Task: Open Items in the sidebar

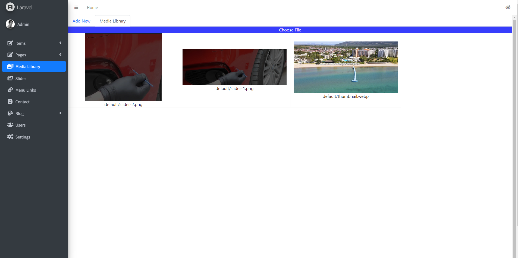Action: [34, 43]
